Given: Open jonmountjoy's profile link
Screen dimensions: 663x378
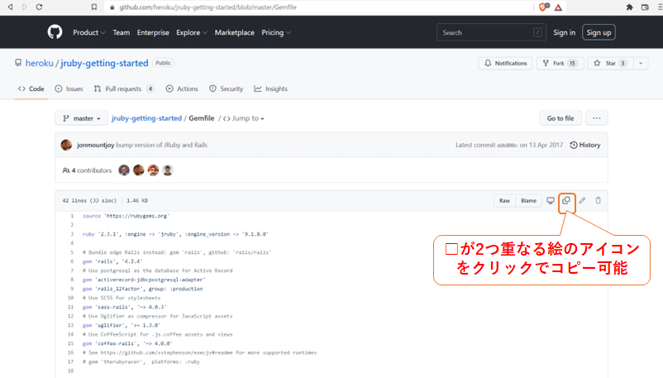Looking at the screenshot, I should (x=96, y=145).
